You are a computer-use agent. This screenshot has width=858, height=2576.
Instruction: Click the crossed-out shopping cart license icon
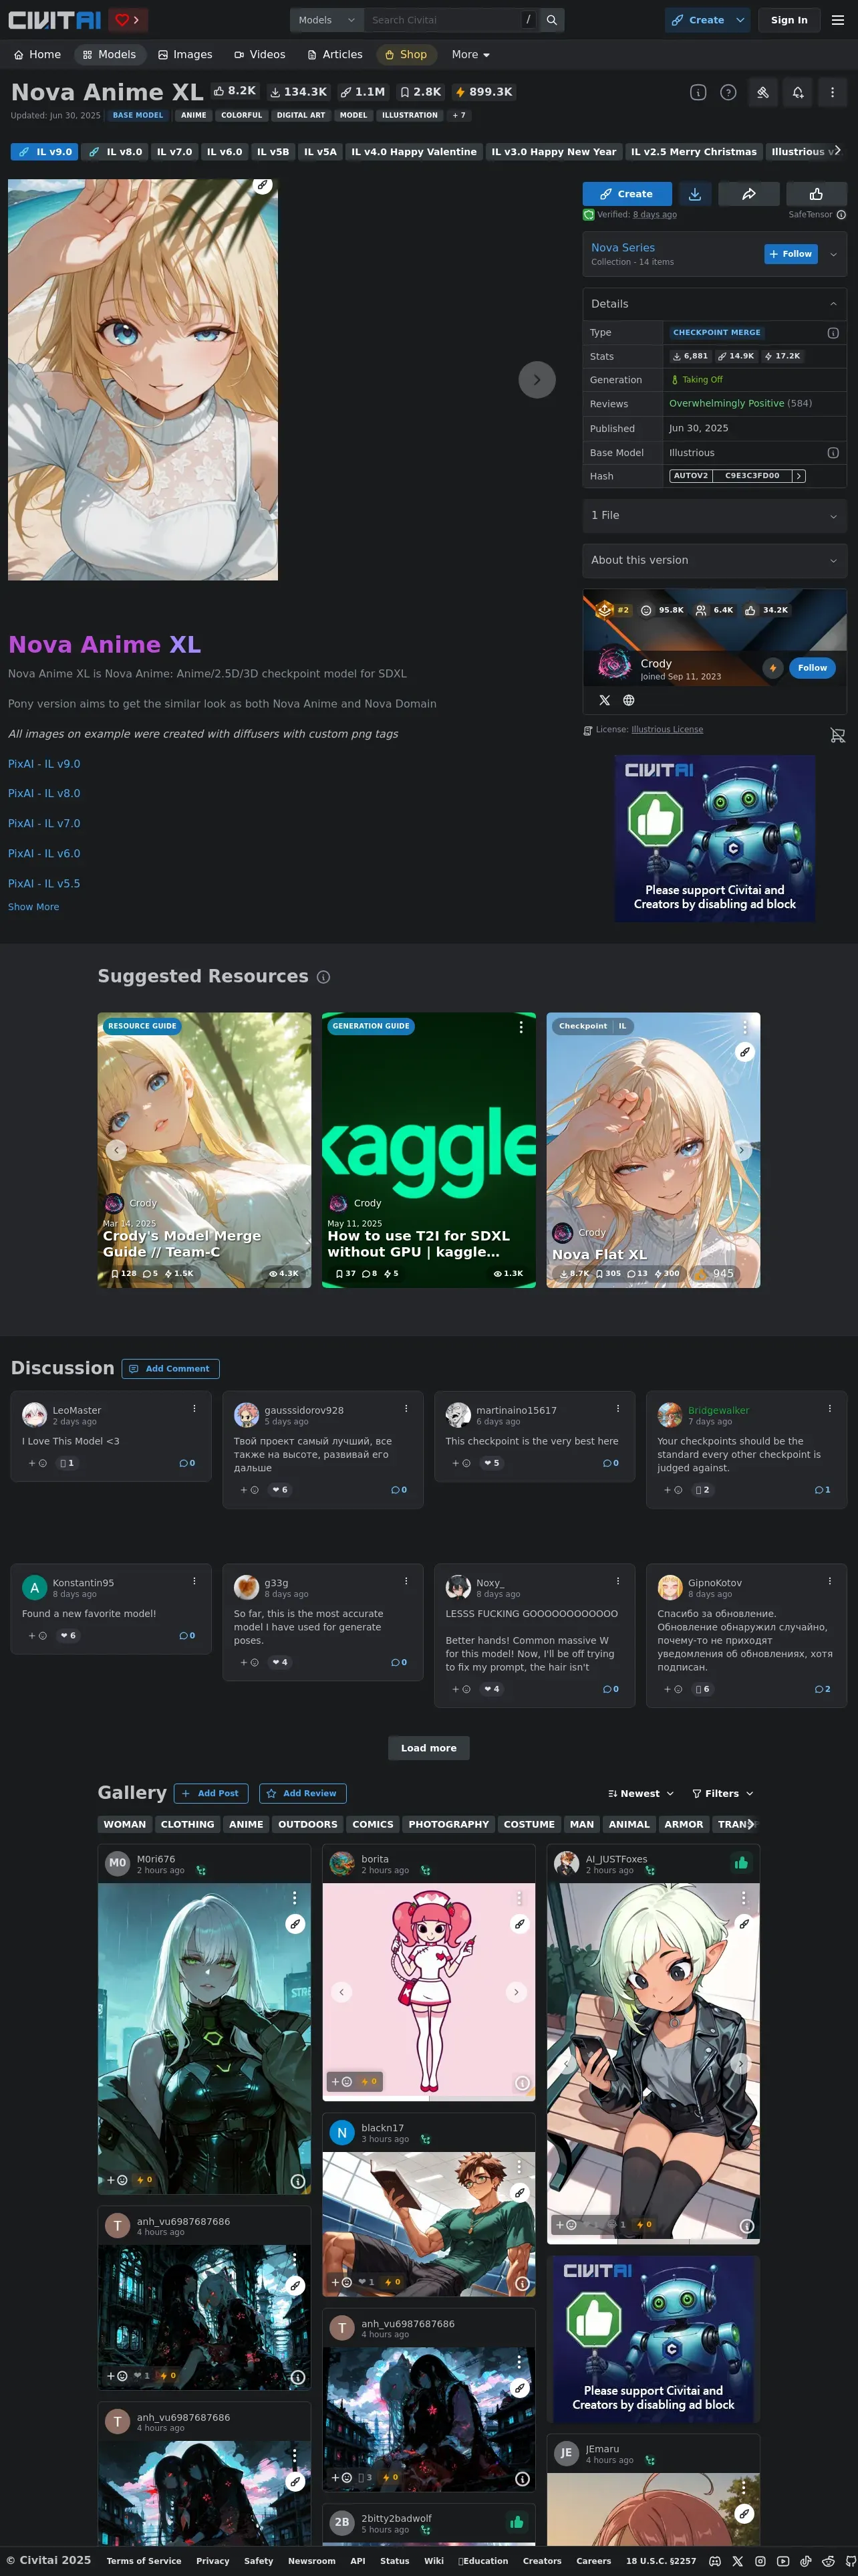[x=837, y=735]
